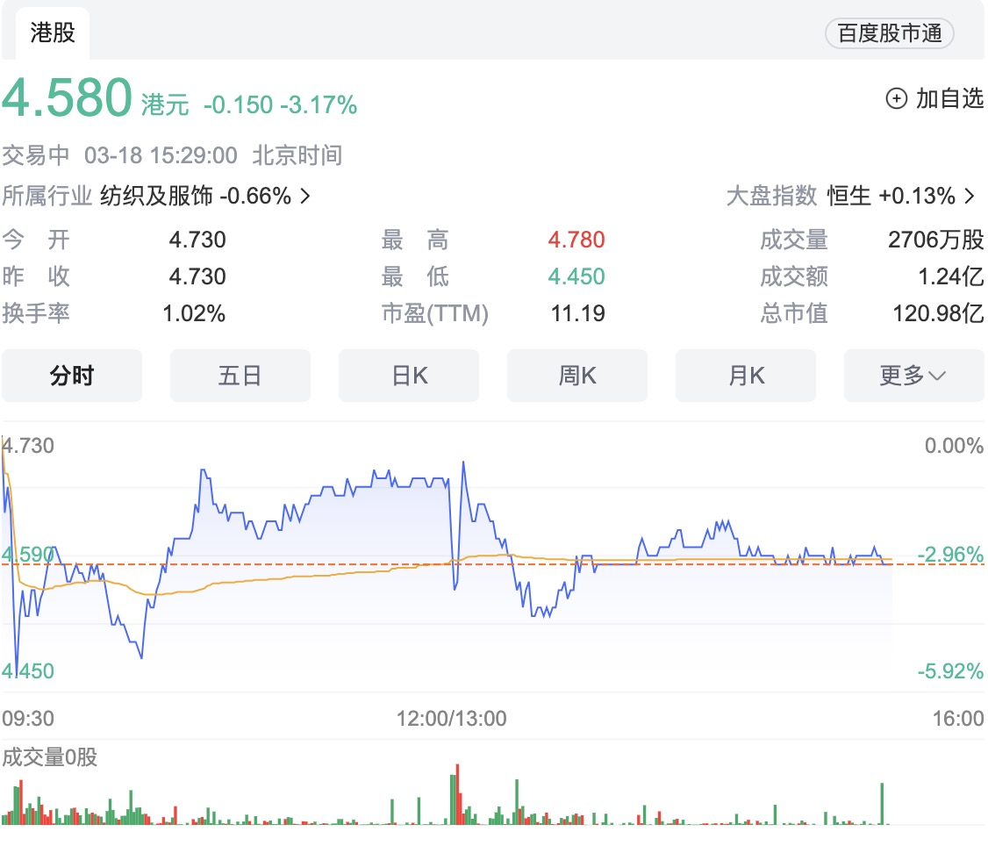Open the 港股 tab

pyautogui.click(x=53, y=33)
